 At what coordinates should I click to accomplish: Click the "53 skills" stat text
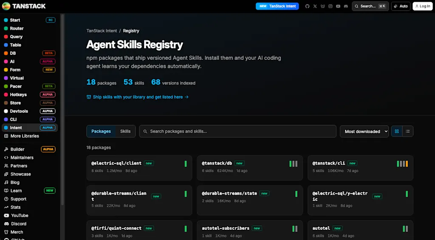pyautogui.click(x=134, y=82)
